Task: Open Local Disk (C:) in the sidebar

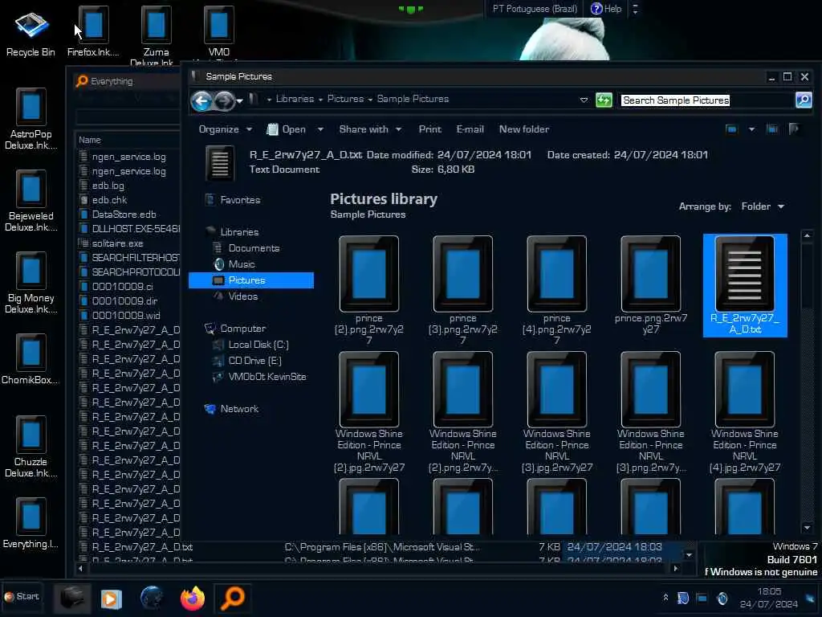Action: pos(250,345)
